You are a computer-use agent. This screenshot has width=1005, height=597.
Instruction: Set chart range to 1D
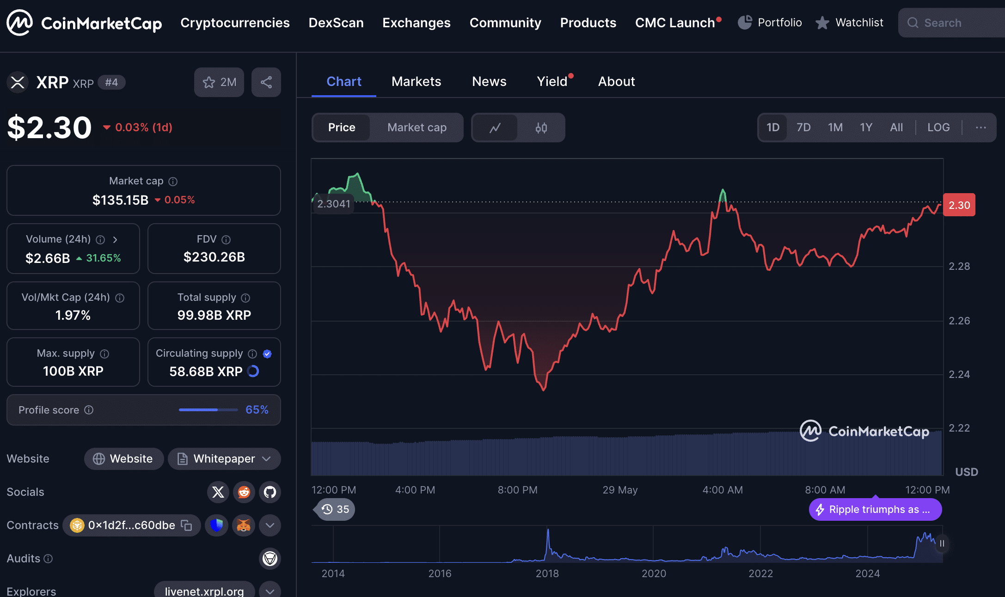(773, 128)
